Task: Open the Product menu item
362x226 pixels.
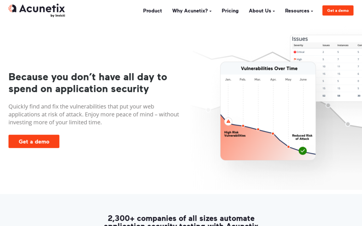Action: [152, 11]
